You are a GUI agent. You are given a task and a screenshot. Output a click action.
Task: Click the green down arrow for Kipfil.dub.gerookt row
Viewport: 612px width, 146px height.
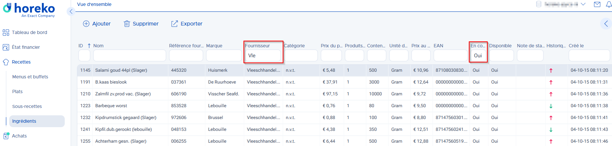coord(551,130)
